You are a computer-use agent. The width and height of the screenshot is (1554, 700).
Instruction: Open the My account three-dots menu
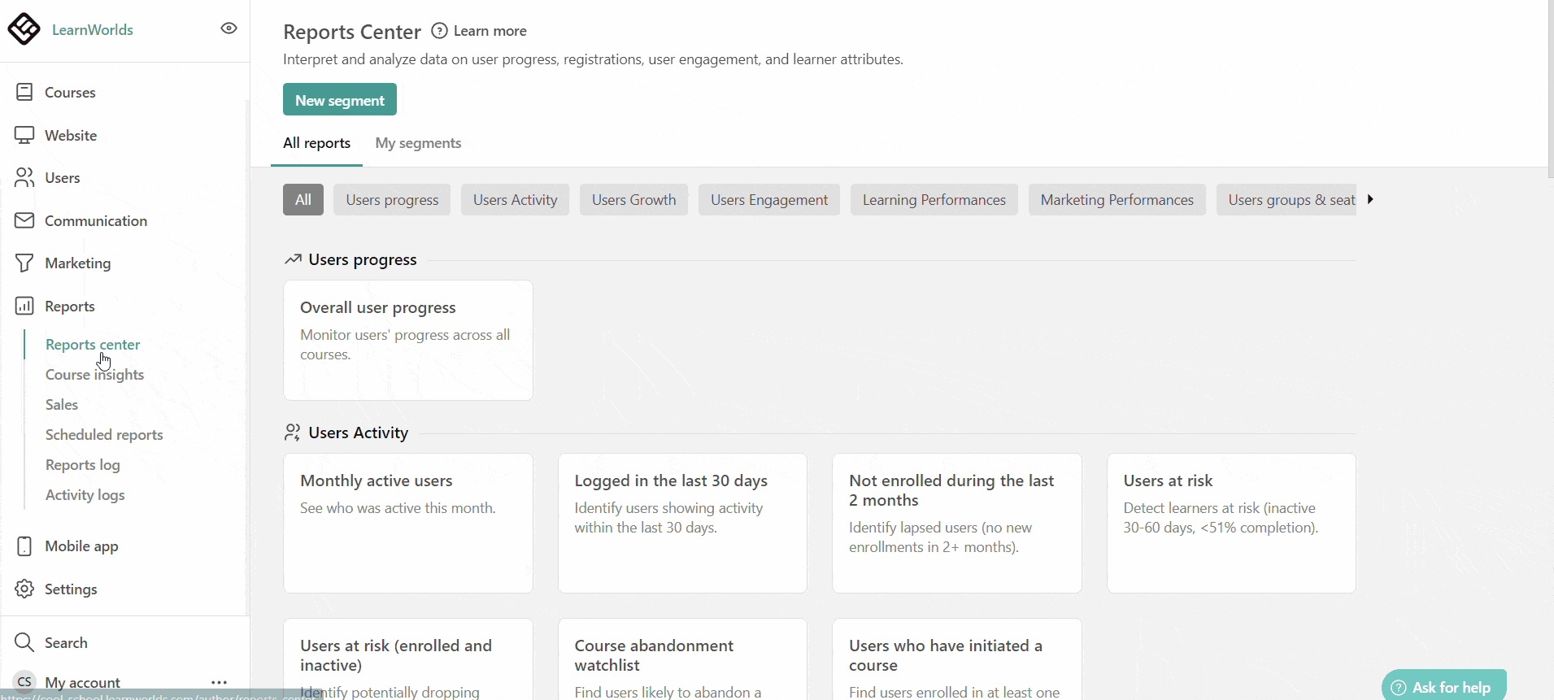[x=219, y=682]
